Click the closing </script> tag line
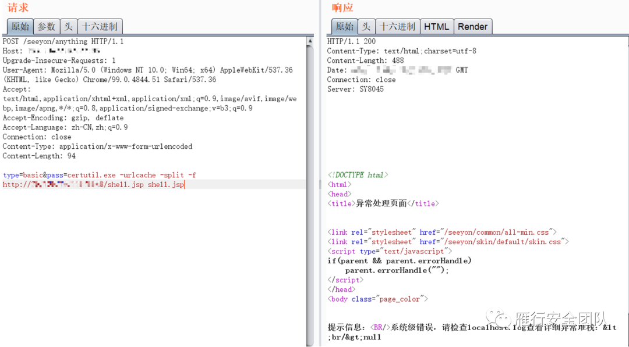This screenshot has height=347, width=629. click(345, 280)
